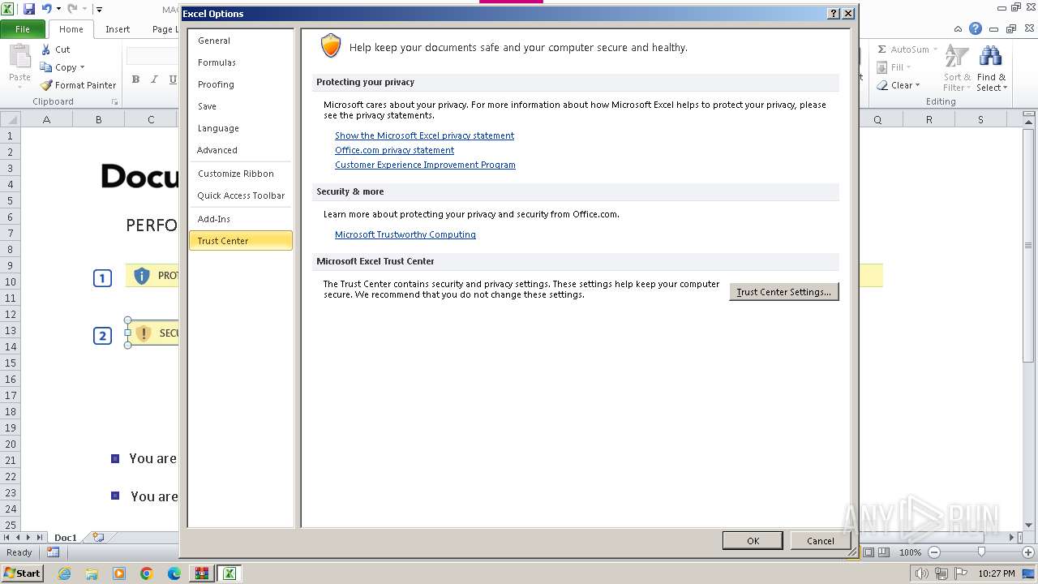Image resolution: width=1038 pixels, height=584 pixels.
Task: Close the Excel Options dialog with X
Action: point(848,14)
